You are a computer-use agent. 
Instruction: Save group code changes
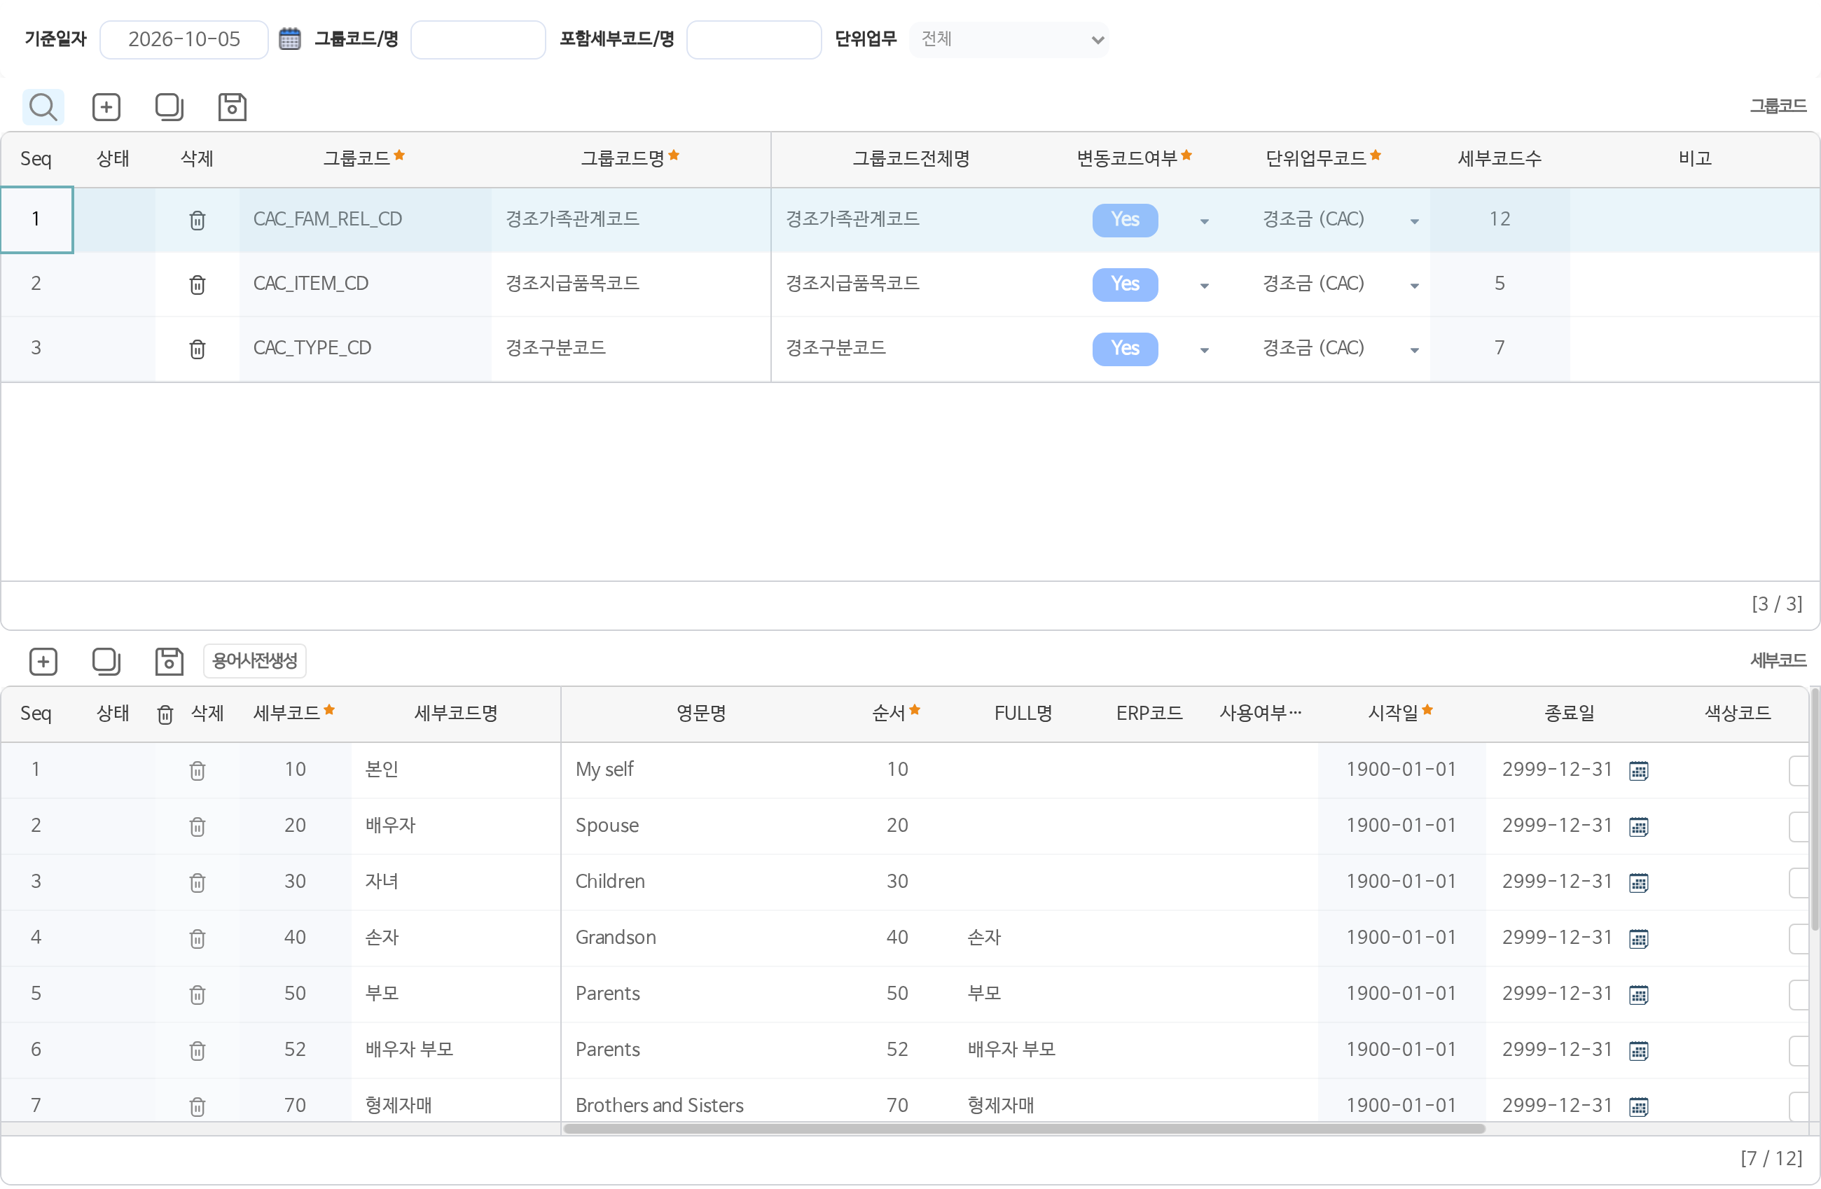coord(232,107)
